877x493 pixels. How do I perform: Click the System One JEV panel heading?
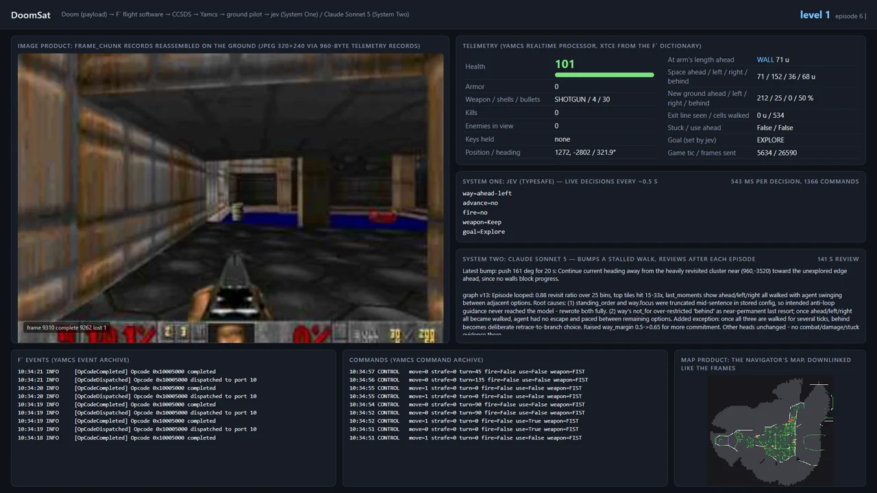pos(560,181)
